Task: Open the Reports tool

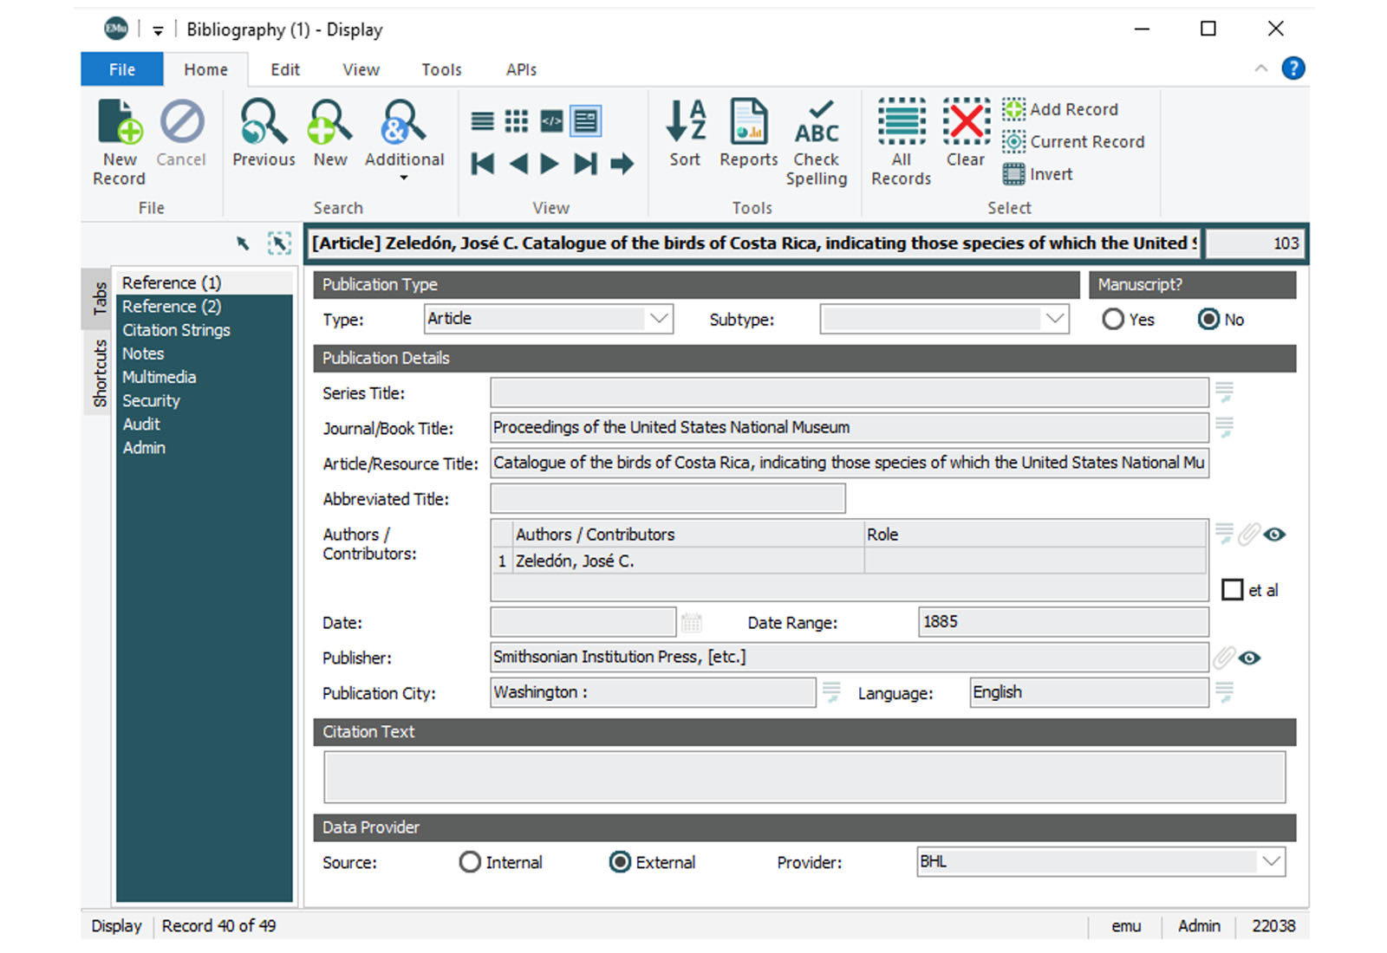Action: pos(748,123)
